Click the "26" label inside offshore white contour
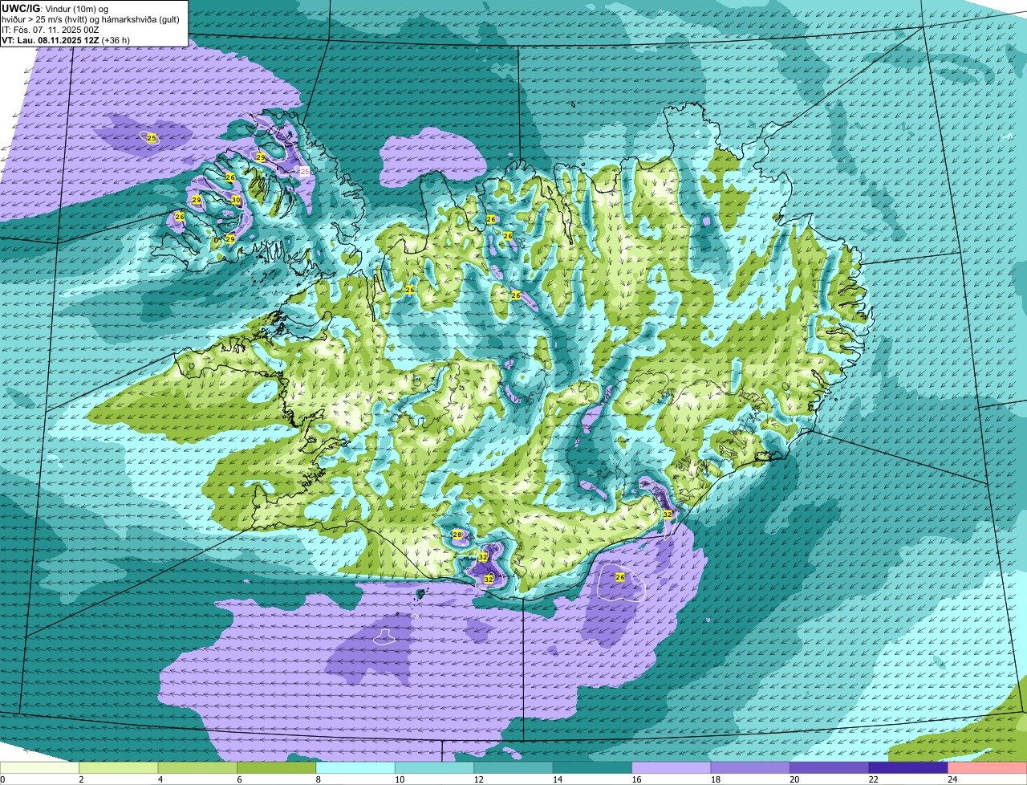 pos(620,577)
